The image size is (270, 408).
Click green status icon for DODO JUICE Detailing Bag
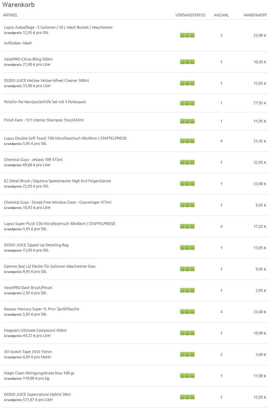coord(187,247)
